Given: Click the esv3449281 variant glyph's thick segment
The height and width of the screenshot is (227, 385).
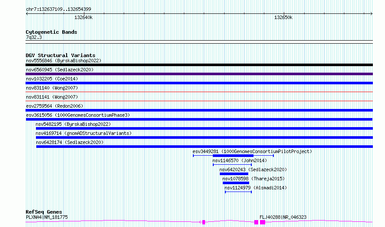Looking at the screenshot, I should [233, 156].
